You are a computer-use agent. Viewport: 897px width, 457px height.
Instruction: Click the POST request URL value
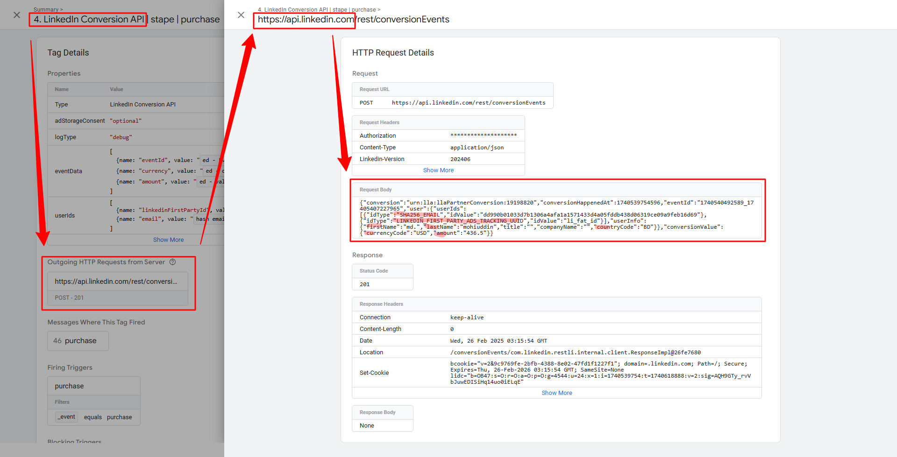point(468,103)
